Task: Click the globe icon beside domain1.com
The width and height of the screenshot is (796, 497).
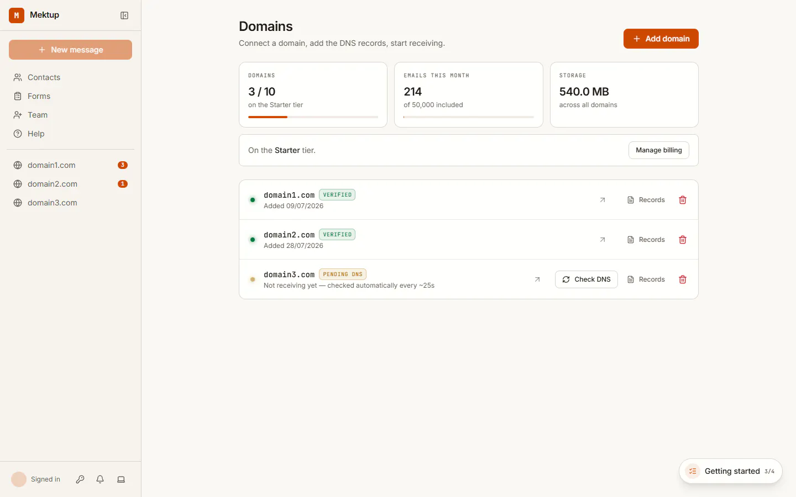Action: point(18,165)
